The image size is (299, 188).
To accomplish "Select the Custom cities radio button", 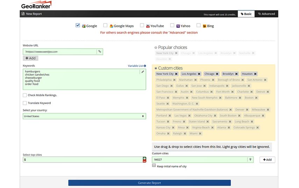I will coord(156,68).
